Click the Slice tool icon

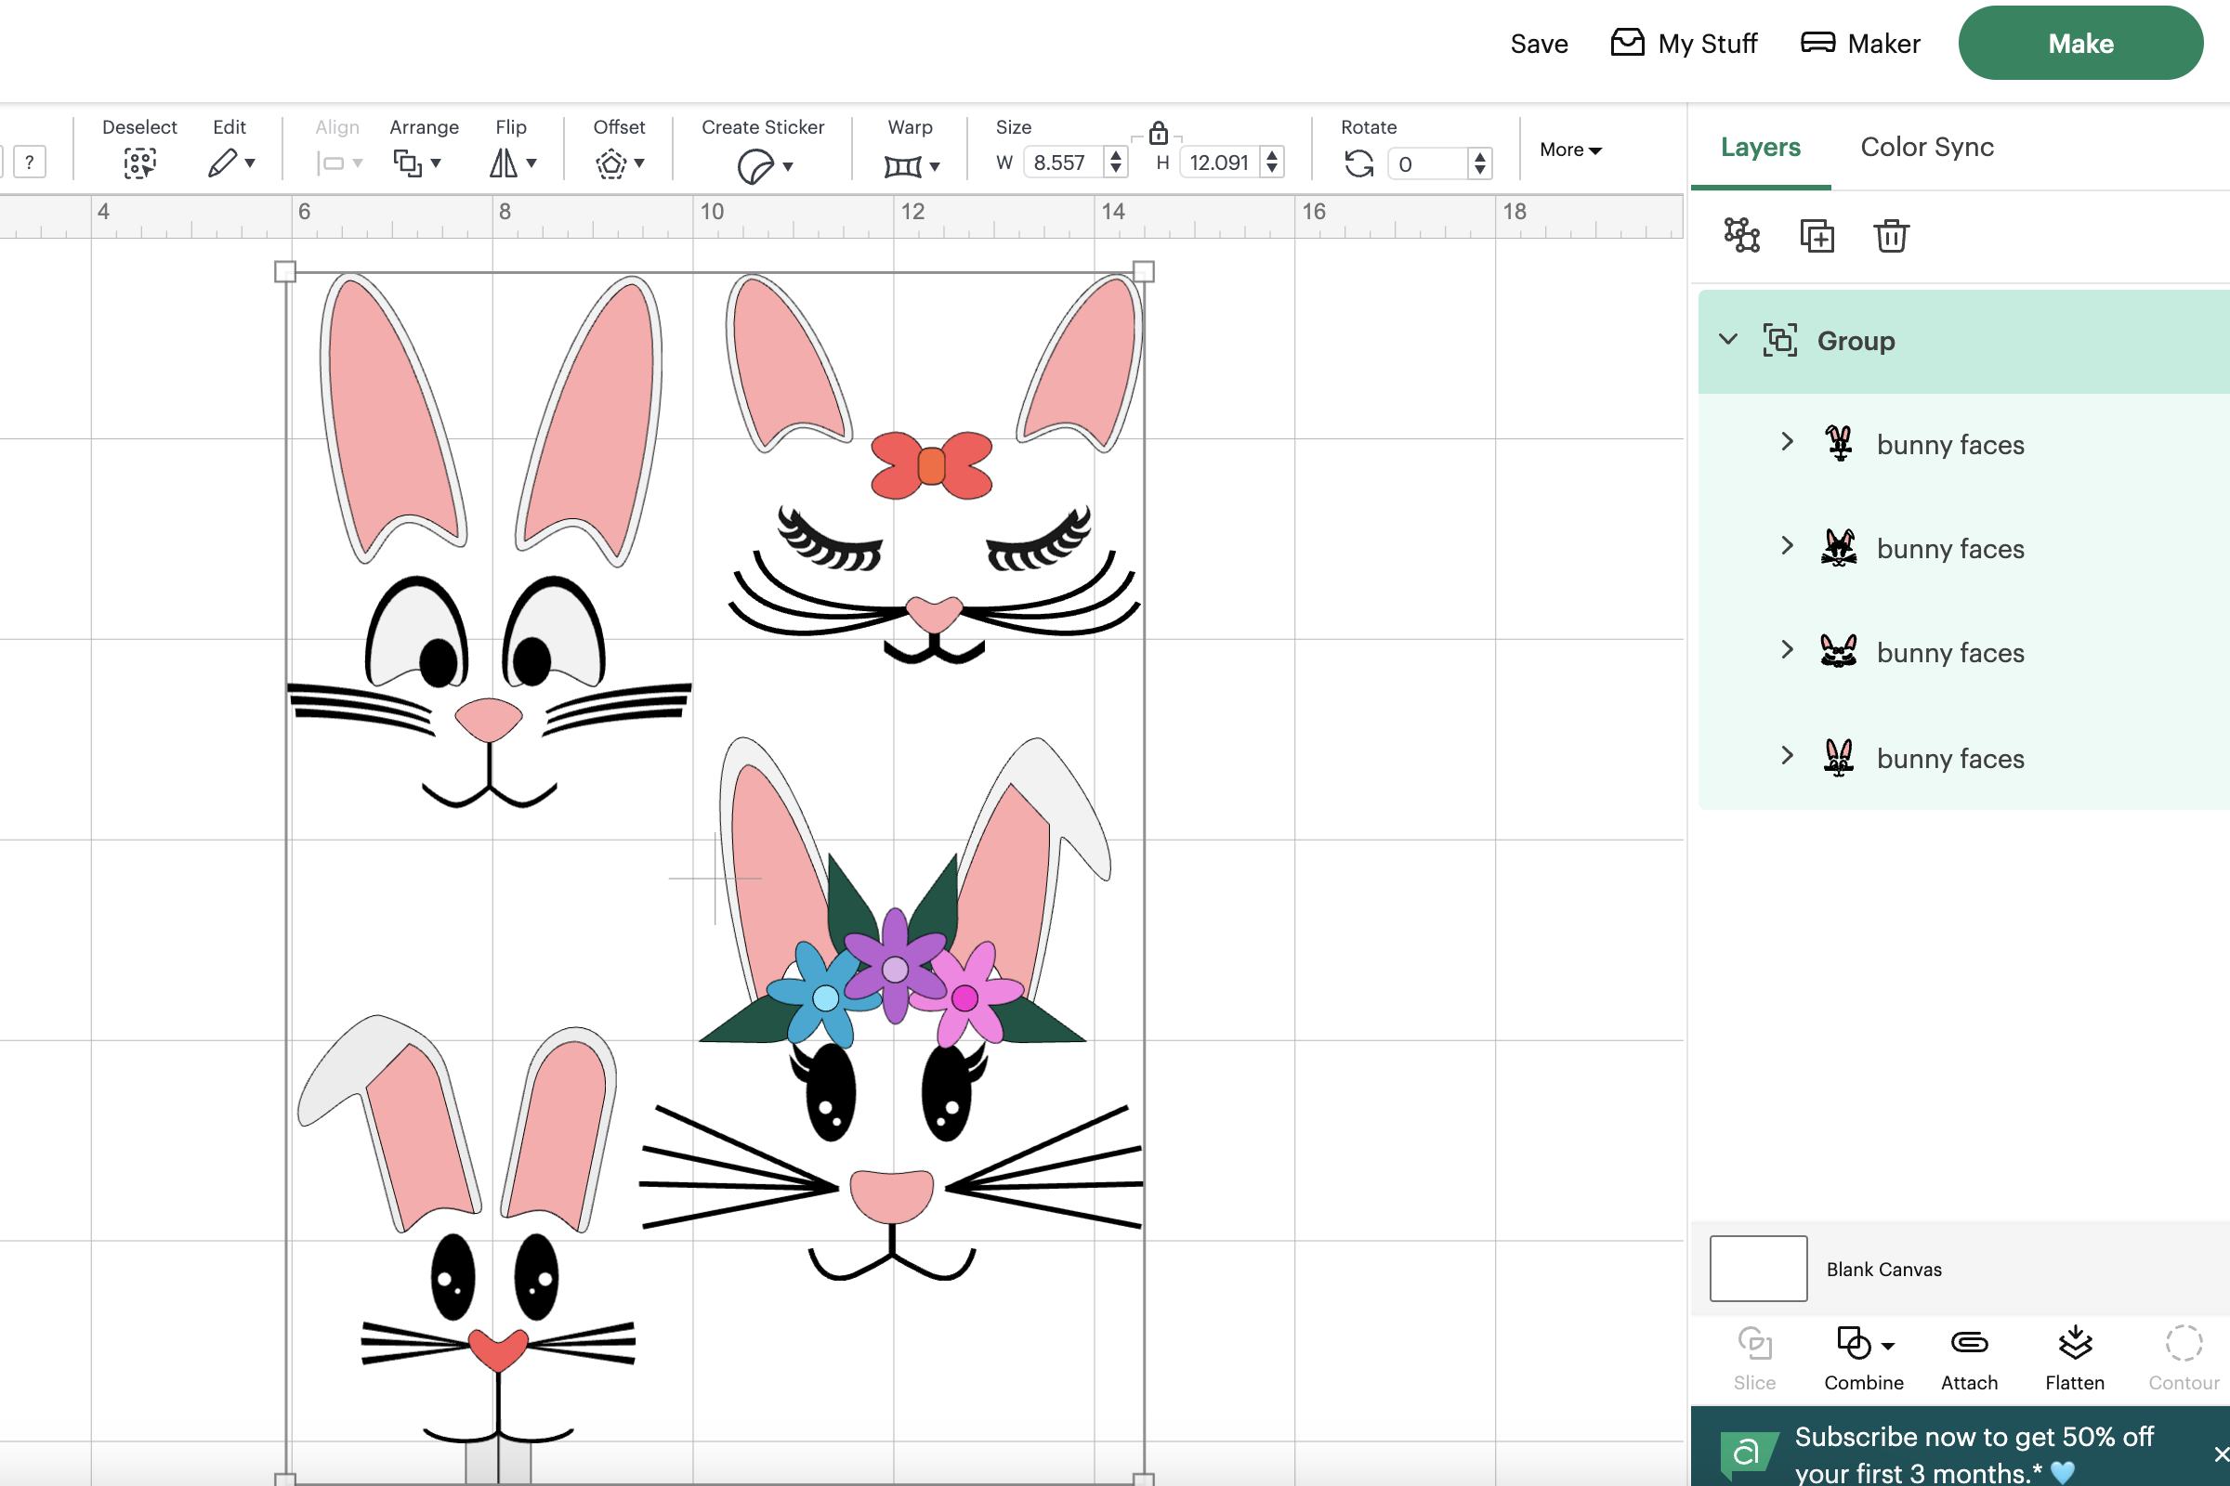[1754, 1343]
